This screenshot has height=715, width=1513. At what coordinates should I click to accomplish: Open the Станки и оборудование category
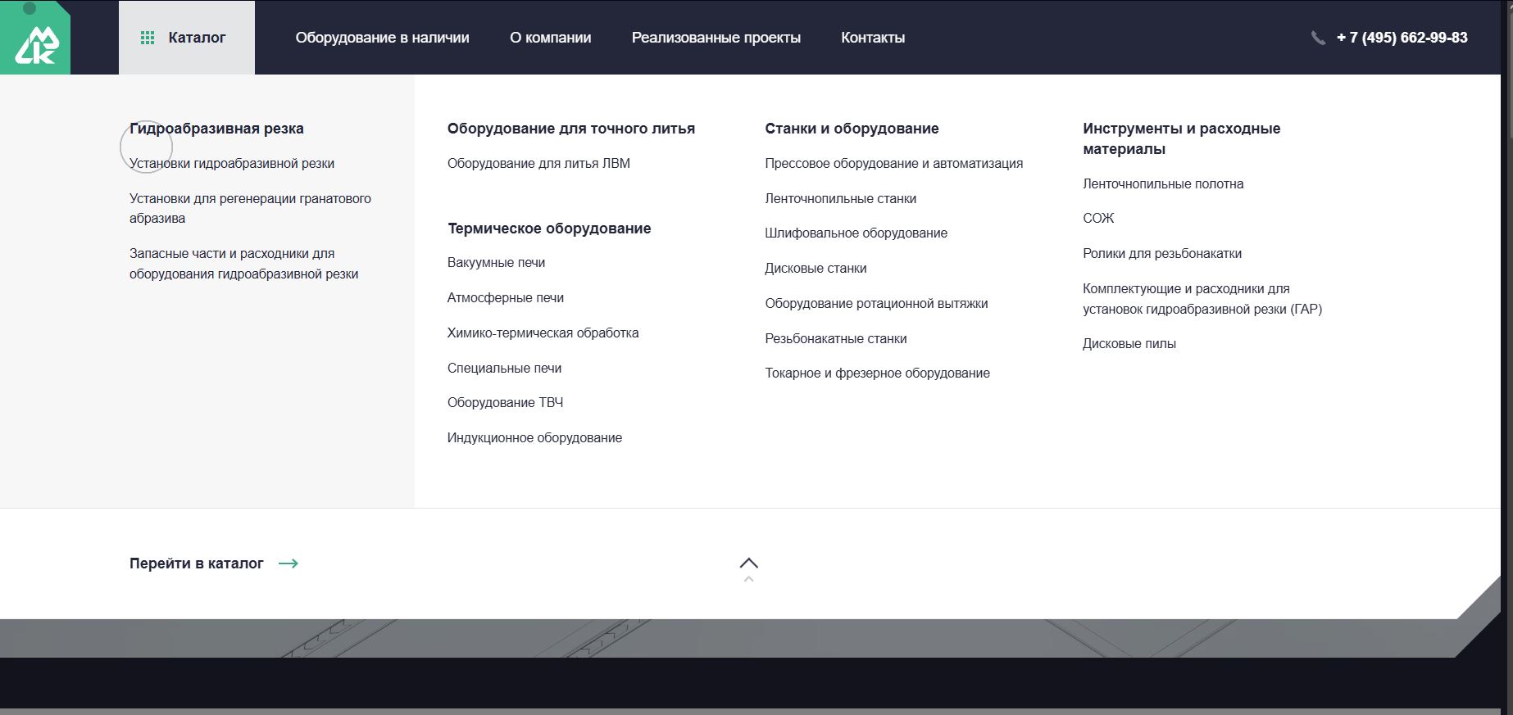(x=852, y=129)
